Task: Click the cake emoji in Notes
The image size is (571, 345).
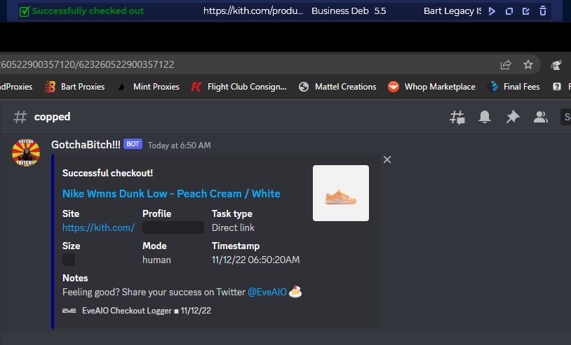Action: pyautogui.click(x=295, y=292)
